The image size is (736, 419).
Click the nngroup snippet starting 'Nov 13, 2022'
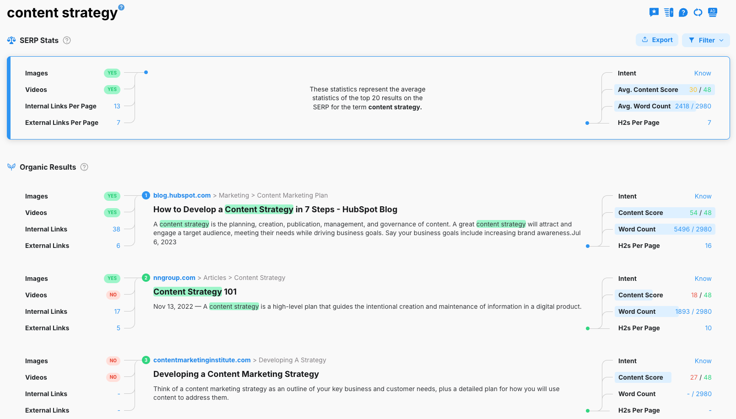[368, 306]
